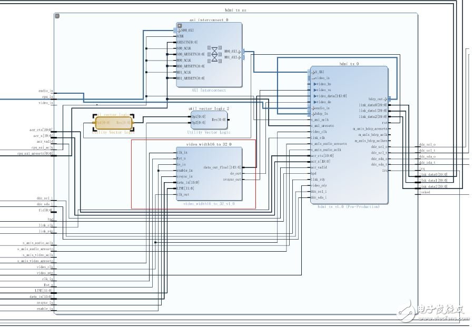Select the highlighted orange util_vector_logic block
Screen dimensions: 474x327
tap(114, 122)
